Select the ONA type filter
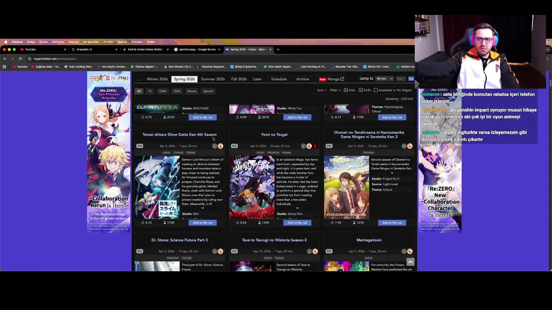Viewport: 552px width, 310px height. click(163, 91)
